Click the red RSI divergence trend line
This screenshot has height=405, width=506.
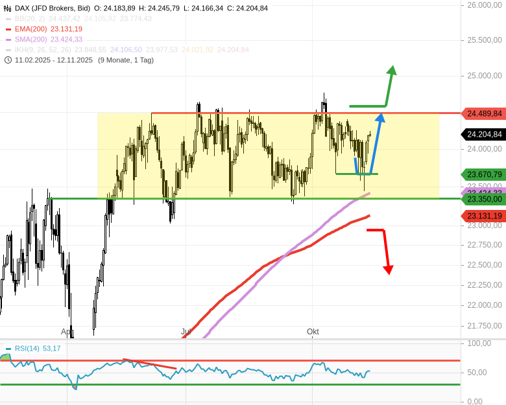click(x=149, y=364)
